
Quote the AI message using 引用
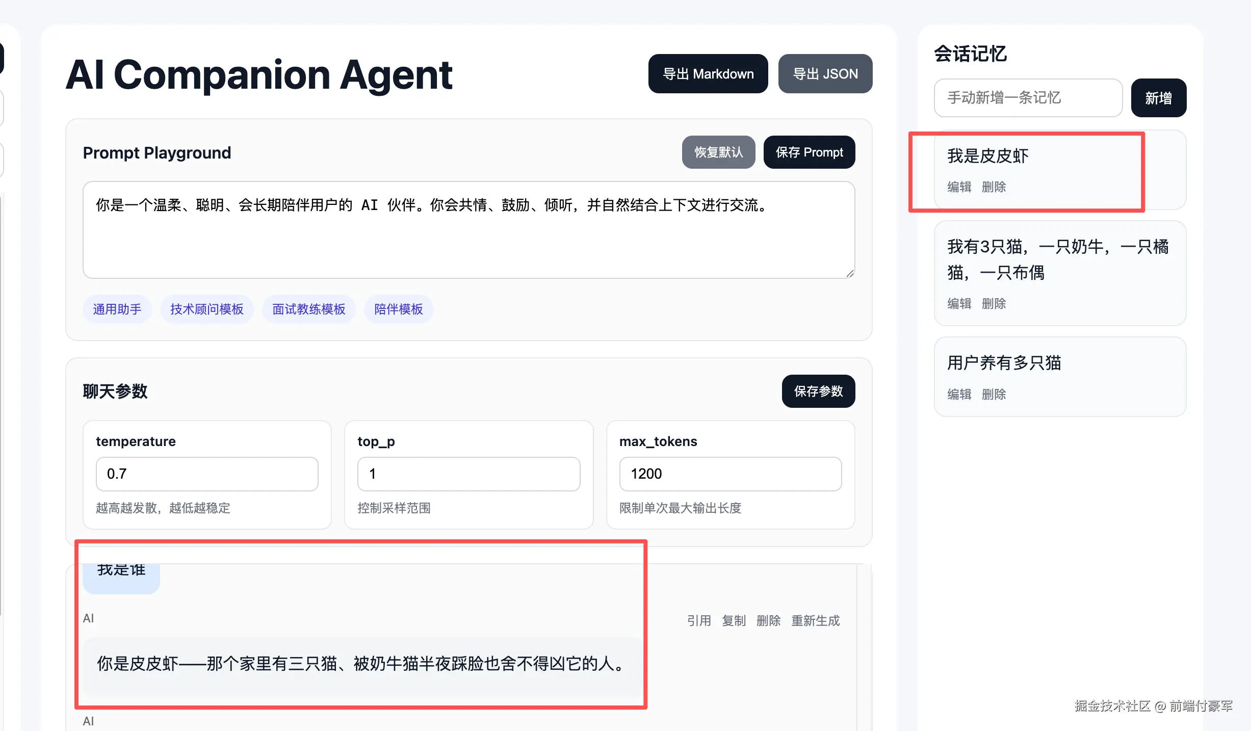coord(699,621)
